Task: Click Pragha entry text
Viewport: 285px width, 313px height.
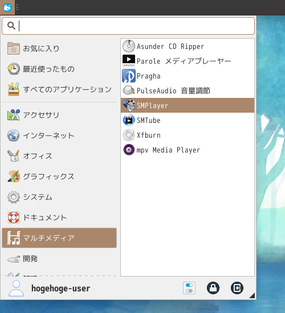Action: tap(149, 76)
